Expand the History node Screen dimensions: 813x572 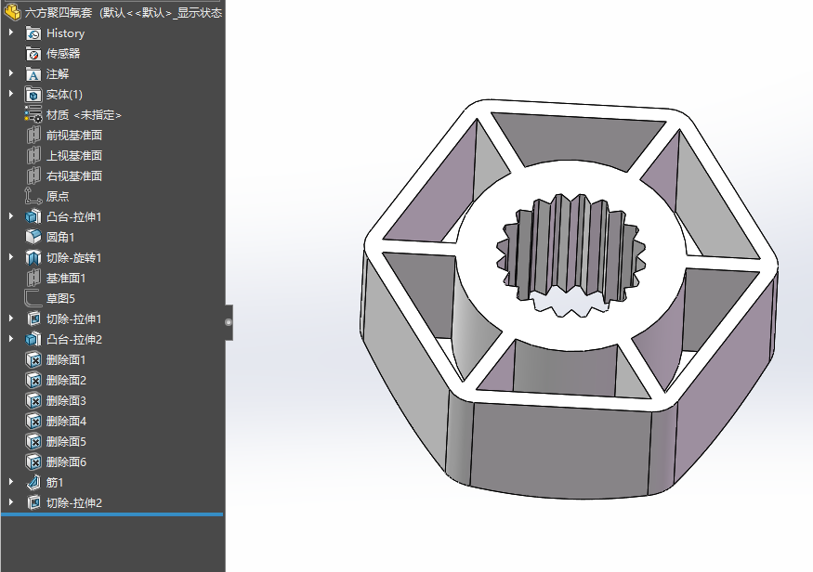(x=11, y=32)
